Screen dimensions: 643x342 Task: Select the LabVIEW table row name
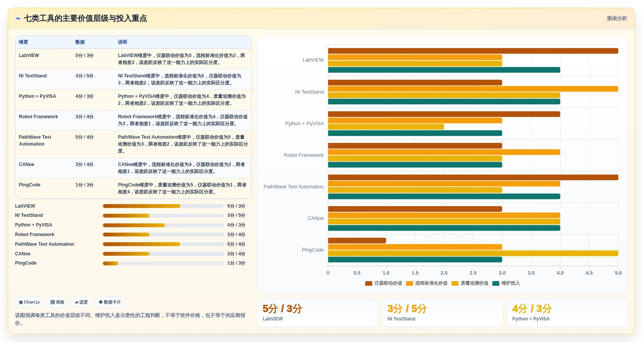(x=29, y=55)
